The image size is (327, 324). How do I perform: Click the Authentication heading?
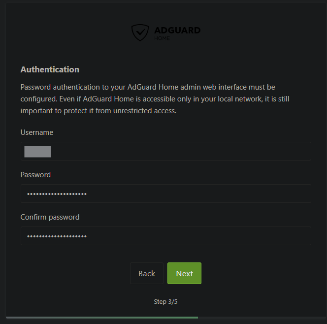click(x=50, y=69)
